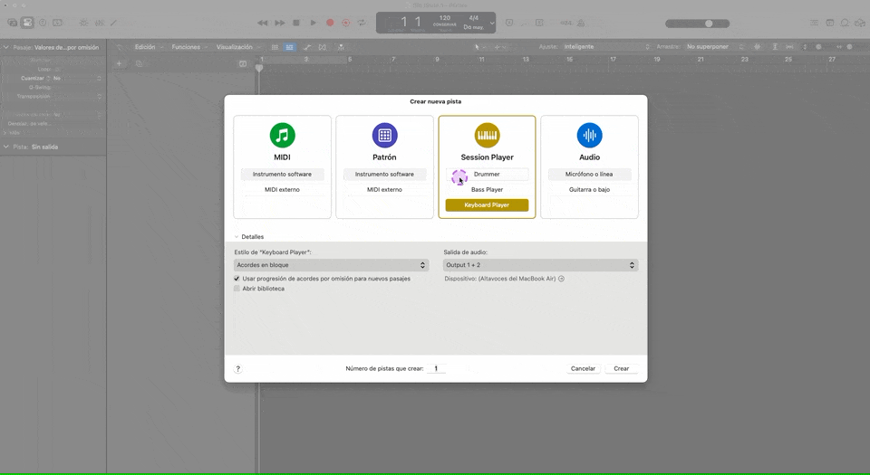Choose MIDI externo under Patrón
The width and height of the screenshot is (870, 475).
(x=384, y=190)
